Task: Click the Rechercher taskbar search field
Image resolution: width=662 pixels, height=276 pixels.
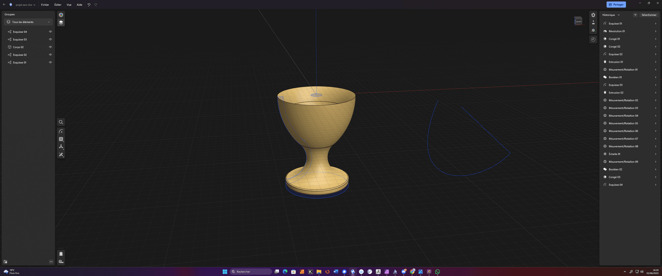Action: 251,272
